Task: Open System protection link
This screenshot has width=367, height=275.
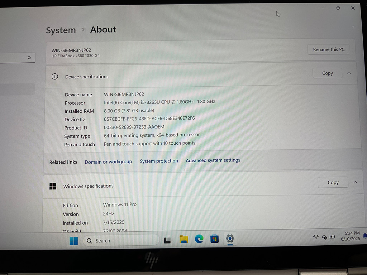Action: 159,161
